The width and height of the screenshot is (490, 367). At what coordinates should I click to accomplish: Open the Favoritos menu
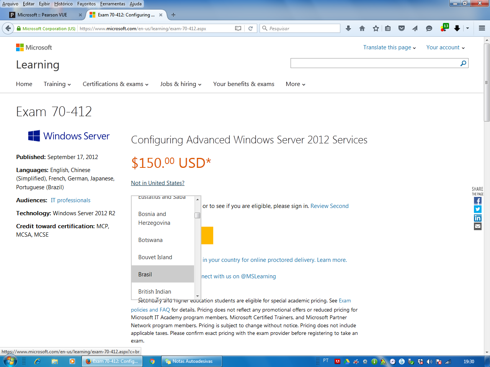point(87,4)
